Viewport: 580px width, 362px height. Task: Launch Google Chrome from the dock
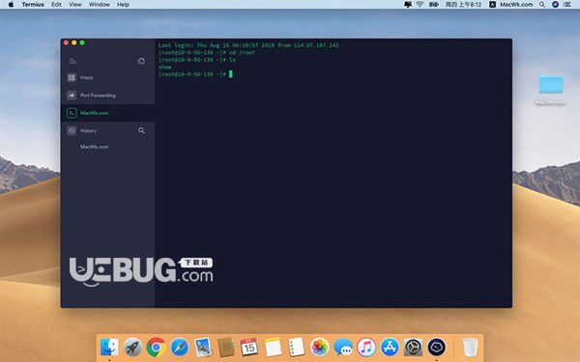point(156,348)
